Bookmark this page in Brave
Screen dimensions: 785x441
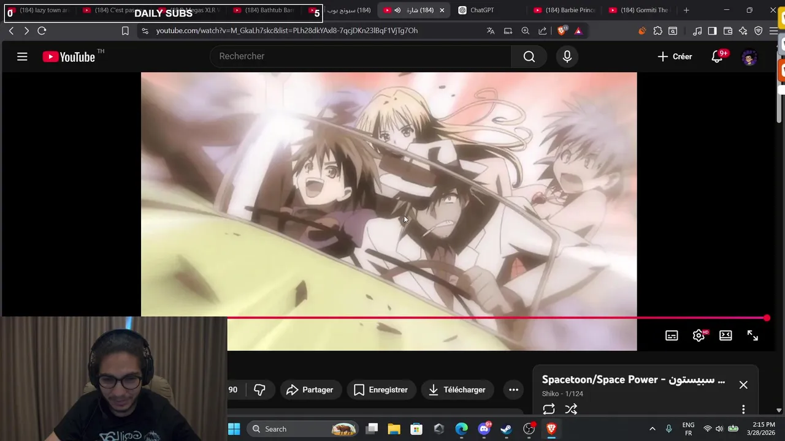(x=125, y=31)
